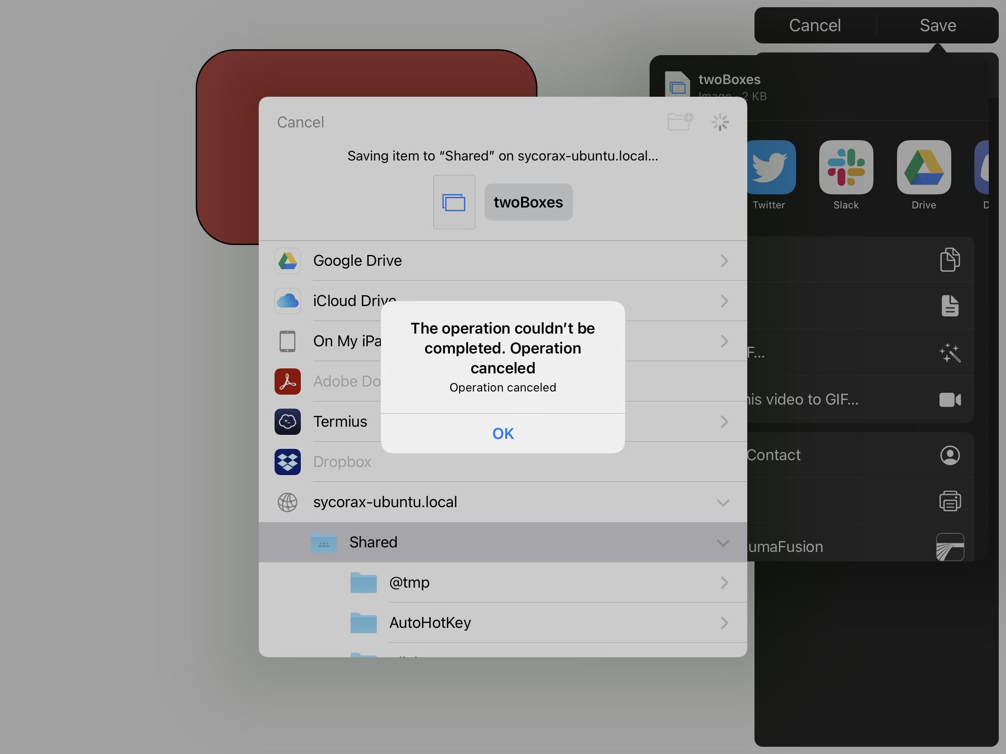This screenshot has height=754, width=1006.
Task: Select Save to confirm file operation
Action: click(937, 24)
